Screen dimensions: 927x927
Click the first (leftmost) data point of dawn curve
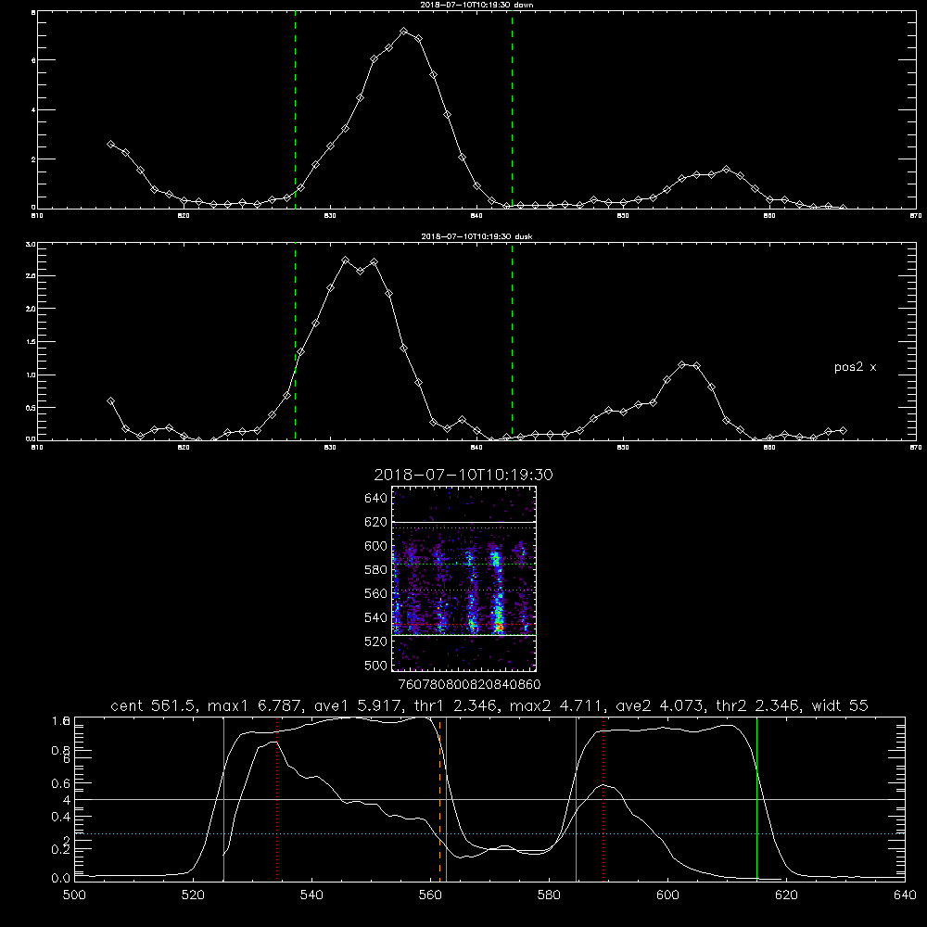(x=110, y=144)
